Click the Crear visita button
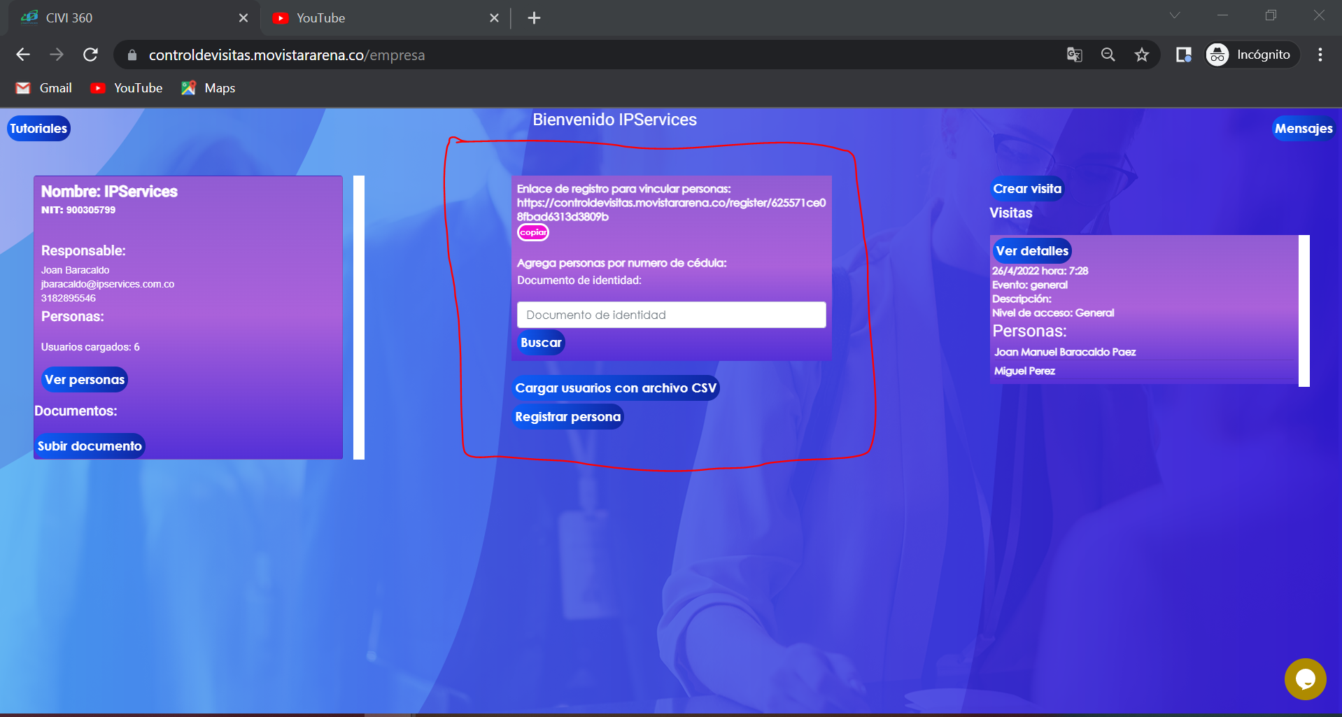The image size is (1342, 717). click(x=1027, y=189)
